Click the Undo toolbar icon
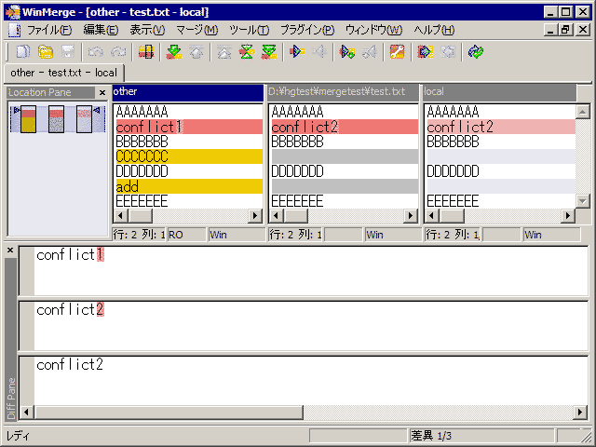Image resolution: width=596 pixels, height=447 pixels. click(95, 52)
